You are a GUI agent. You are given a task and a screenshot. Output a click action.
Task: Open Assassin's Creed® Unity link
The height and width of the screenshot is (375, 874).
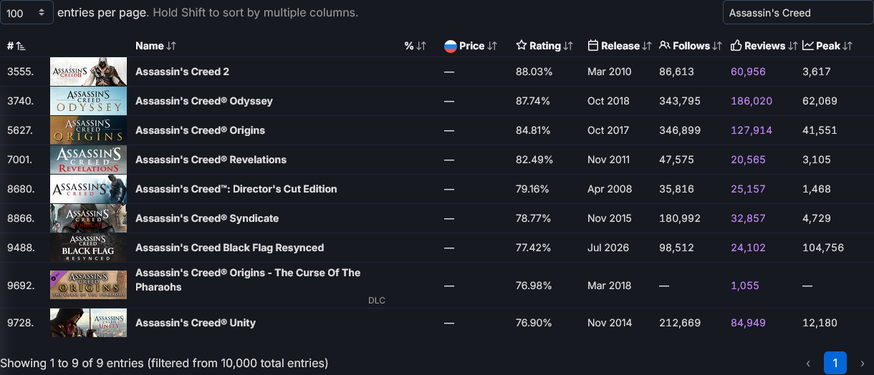coord(196,323)
